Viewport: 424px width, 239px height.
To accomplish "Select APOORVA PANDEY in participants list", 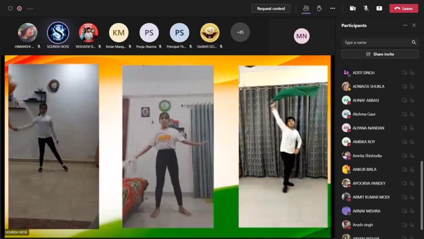I will point(369,183).
